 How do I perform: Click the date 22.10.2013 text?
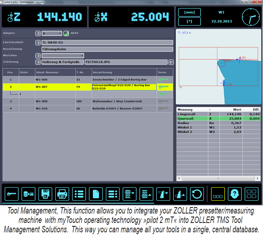[222, 21]
